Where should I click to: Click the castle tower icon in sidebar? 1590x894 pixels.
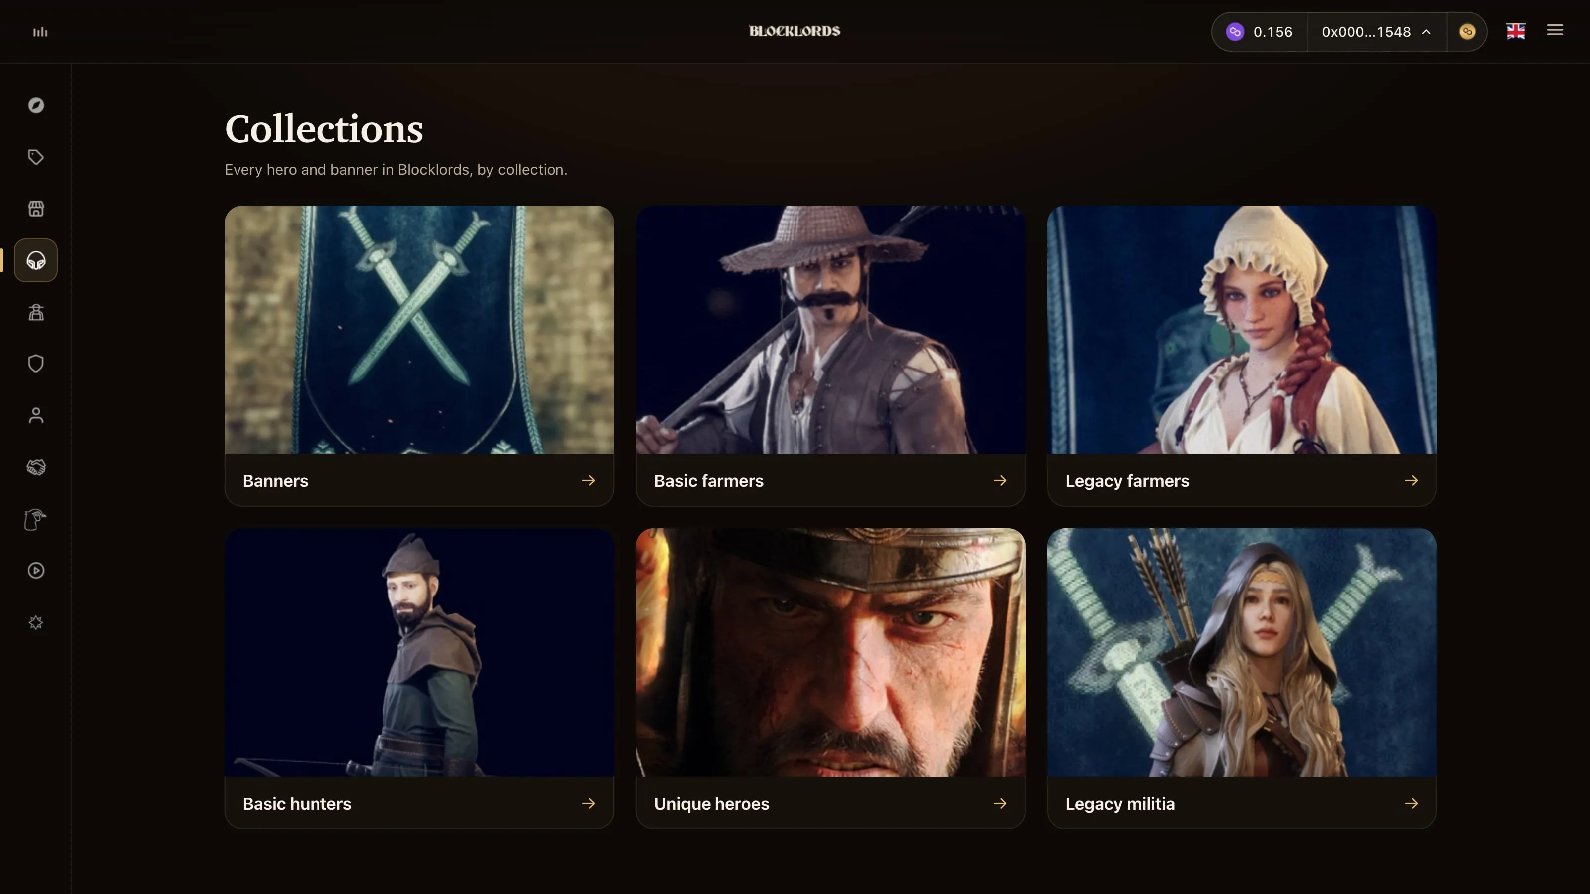coord(36,312)
